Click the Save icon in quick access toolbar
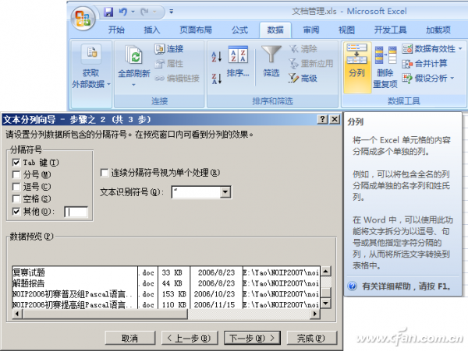This screenshot has width=468, height=351. 108,12
